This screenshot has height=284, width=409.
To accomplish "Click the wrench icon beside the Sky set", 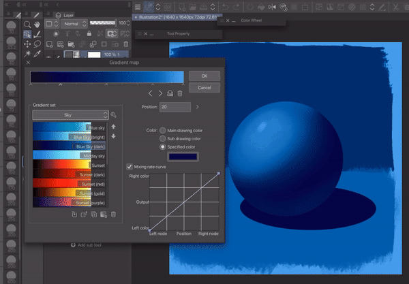I will (114, 116).
